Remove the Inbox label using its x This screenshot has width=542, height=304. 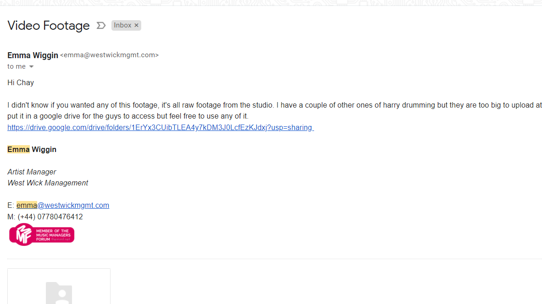136,26
